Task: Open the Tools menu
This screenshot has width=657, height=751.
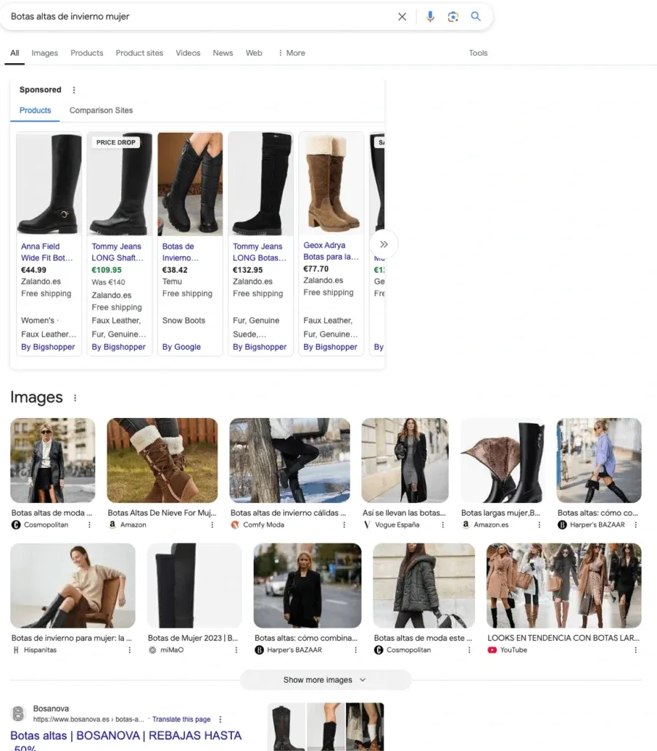Action: [x=478, y=53]
